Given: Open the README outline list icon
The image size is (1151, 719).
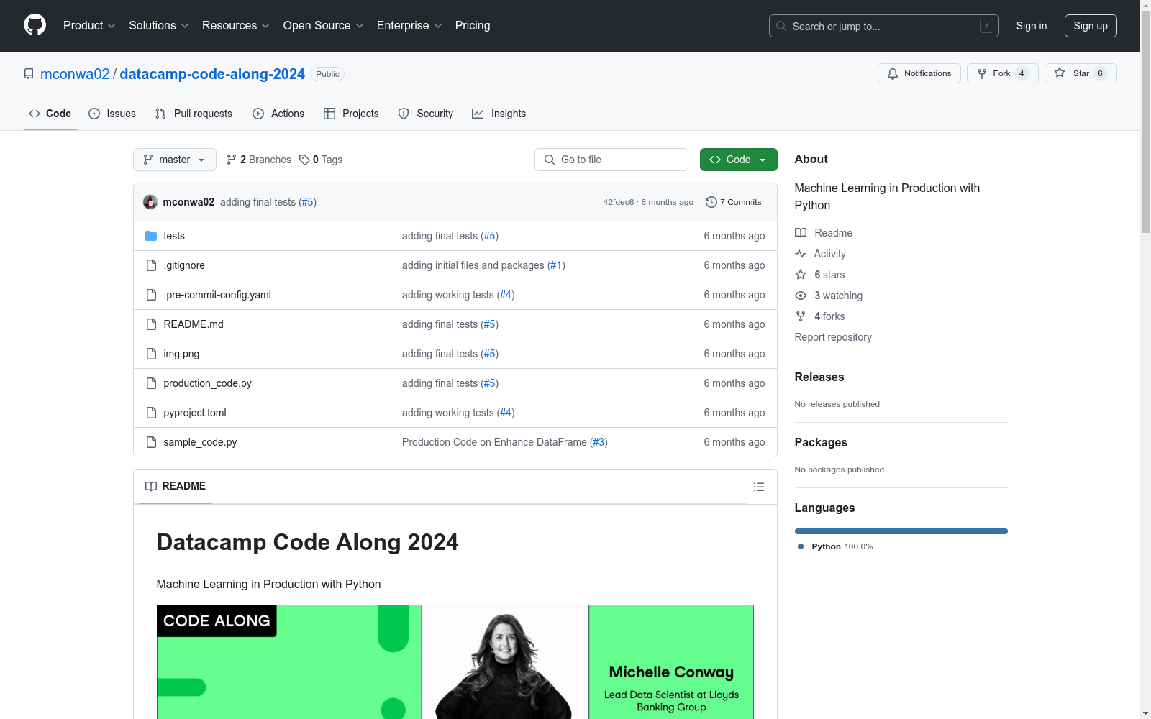Looking at the screenshot, I should 758,487.
